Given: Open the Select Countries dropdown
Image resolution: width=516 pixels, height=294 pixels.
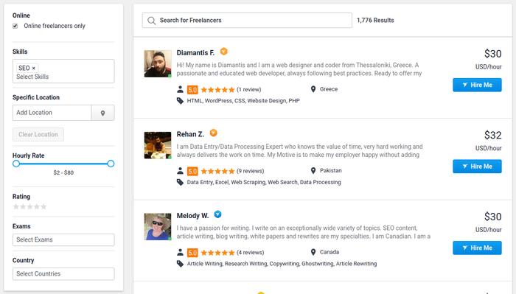Looking at the screenshot, I should 63,273.
